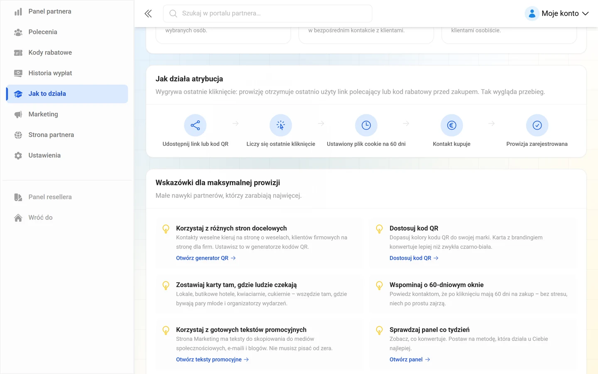Click the Wspominaj o 60-dniowym oknie title

[436, 285]
